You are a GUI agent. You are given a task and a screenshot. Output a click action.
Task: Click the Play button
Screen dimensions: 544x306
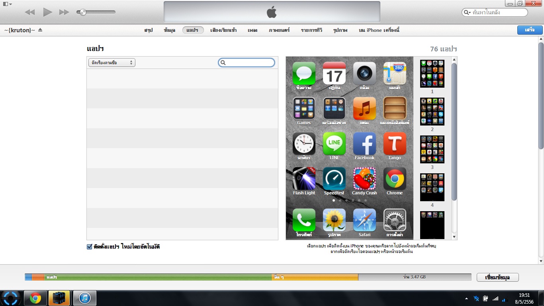[x=48, y=12]
